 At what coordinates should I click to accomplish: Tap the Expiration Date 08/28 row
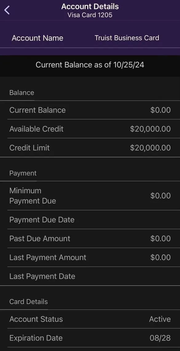tap(90, 338)
